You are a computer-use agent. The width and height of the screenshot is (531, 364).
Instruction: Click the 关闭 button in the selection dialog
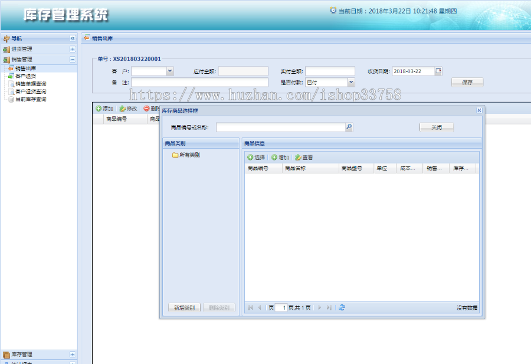[x=437, y=126]
